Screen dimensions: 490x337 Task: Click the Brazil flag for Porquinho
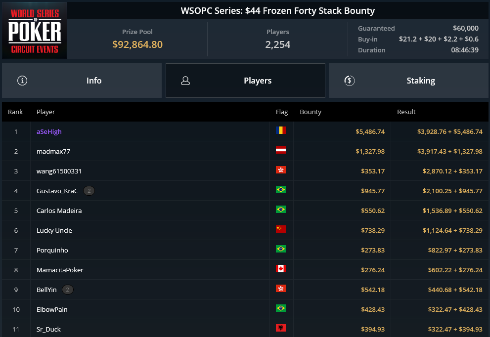point(281,249)
